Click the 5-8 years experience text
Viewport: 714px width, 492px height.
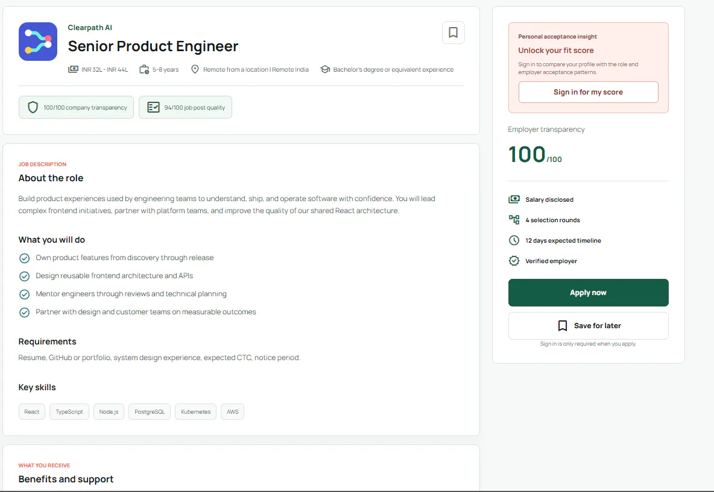[165, 70]
